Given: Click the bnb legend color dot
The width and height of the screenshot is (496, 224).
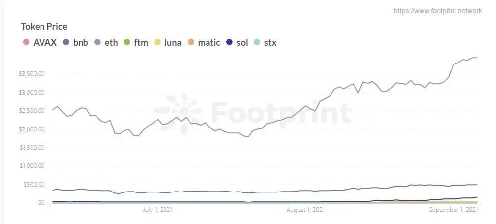Looking at the screenshot, I should (x=66, y=42).
